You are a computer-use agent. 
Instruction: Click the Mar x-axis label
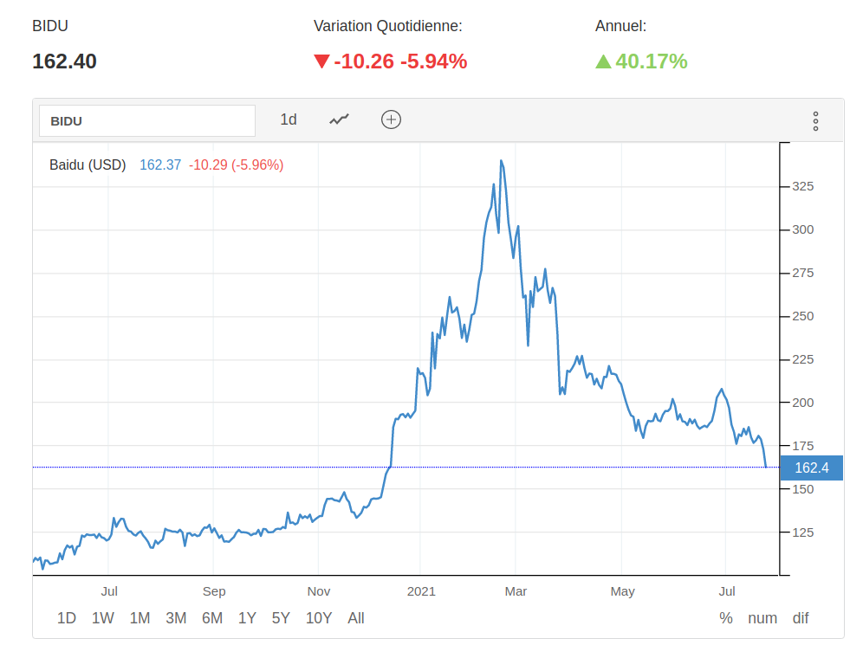[x=516, y=591]
